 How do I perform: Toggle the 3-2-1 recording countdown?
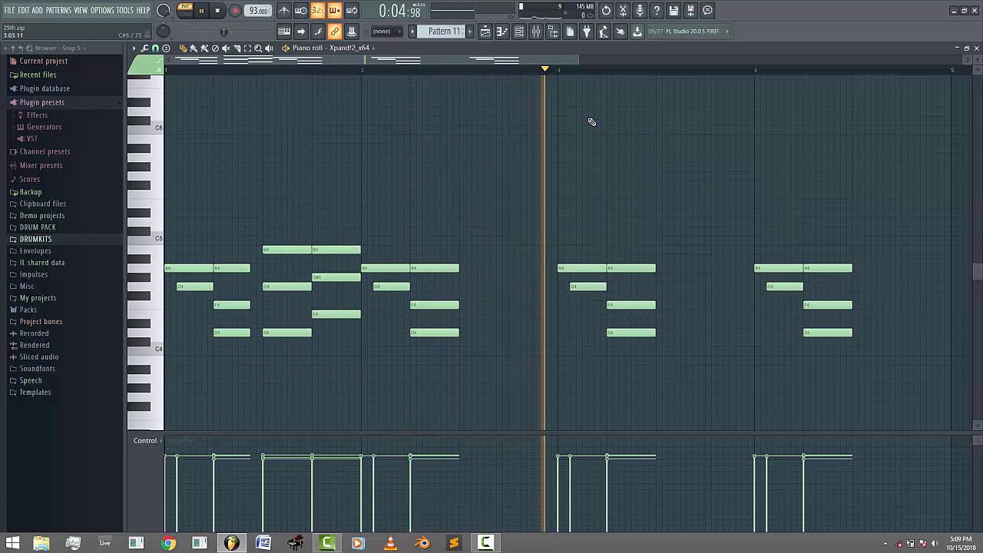(318, 10)
